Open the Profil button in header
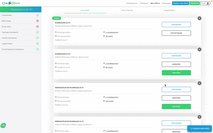This screenshot has height=133, width=213. click(x=205, y=3)
